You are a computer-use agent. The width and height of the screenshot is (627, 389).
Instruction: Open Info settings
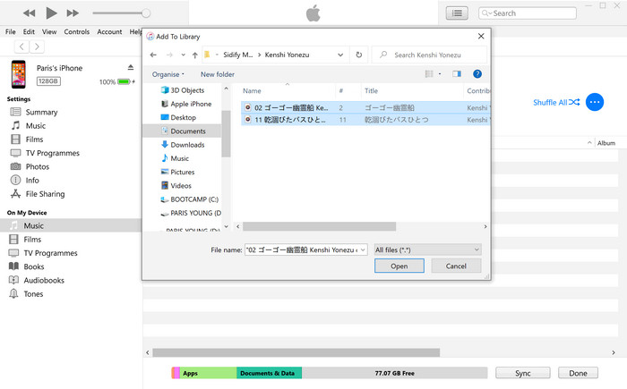click(x=32, y=180)
